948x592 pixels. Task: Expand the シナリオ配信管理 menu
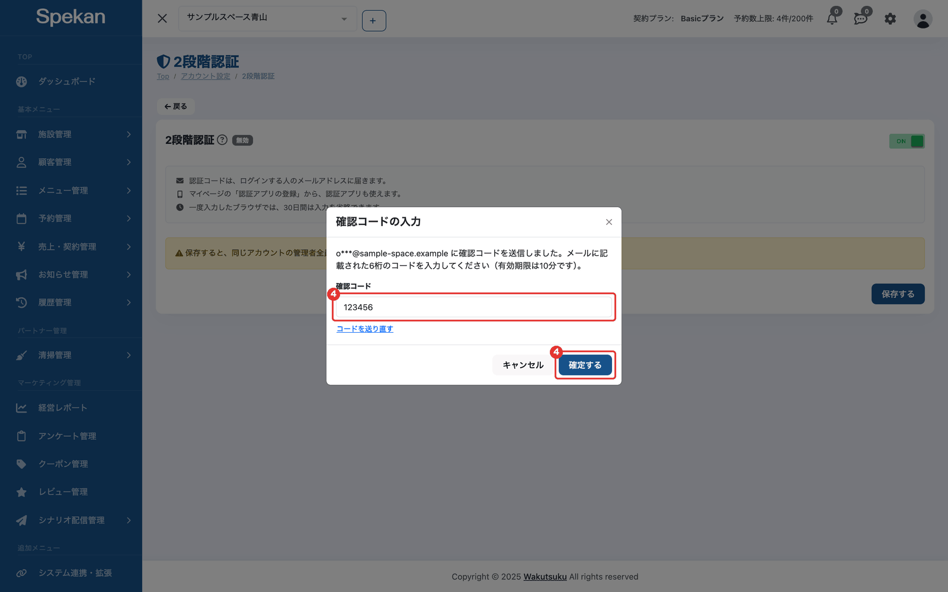click(71, 520)
